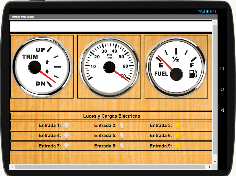
Task: Click the 'TRIM' label on the gauge
Action: coord(30,57)
